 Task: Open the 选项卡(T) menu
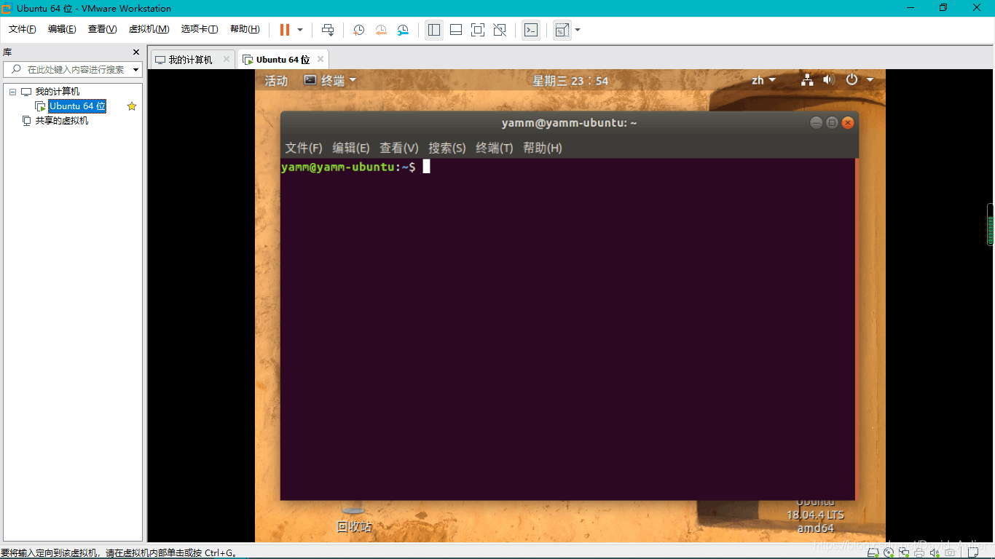[200, 29]
